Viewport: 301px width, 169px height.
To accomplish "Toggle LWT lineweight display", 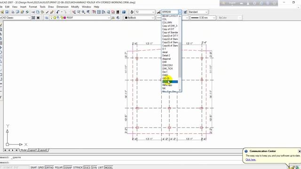I will [x=101, y=168].
